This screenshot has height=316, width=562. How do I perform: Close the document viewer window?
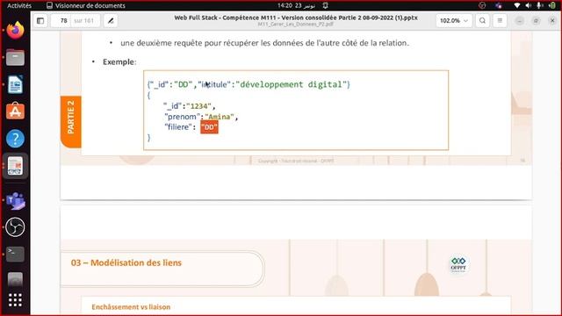552,21
